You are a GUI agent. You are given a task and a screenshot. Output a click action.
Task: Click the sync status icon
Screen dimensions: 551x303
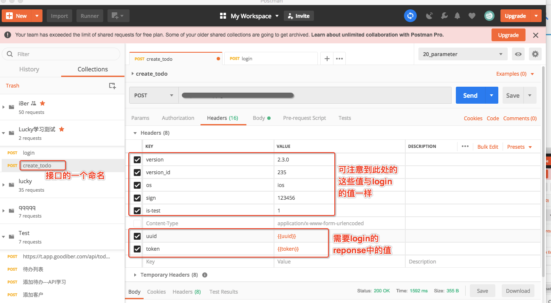[410, 16]
